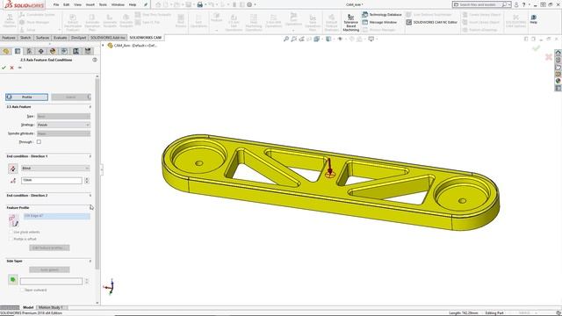The height and width of the screenshot is (316, 562).
Task: Cancel with the red X in property panel
Action: point(11,68)
